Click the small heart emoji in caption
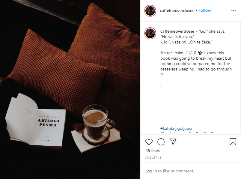241x179 pixels. pos(162,74)
